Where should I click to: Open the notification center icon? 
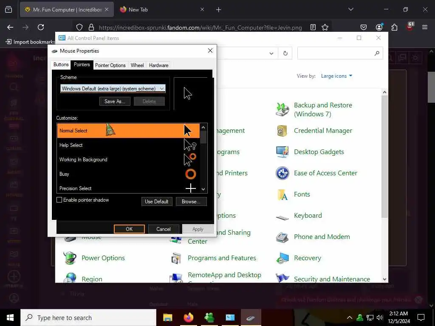pos(421,318)
